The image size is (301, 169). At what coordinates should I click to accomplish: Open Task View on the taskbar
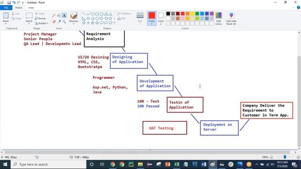coord(102,164)
